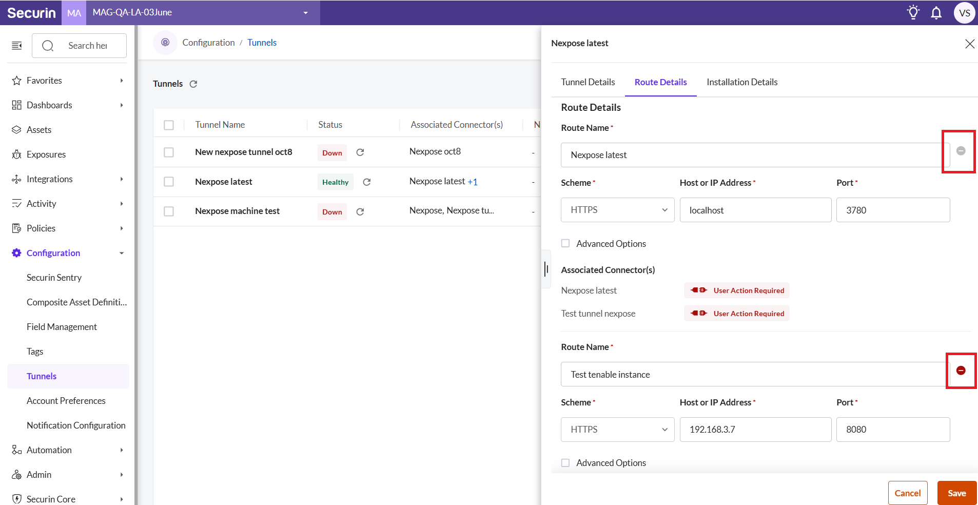Collapse the sidebar menu icon
Viewport: 978px width, 505px height.
17,46
